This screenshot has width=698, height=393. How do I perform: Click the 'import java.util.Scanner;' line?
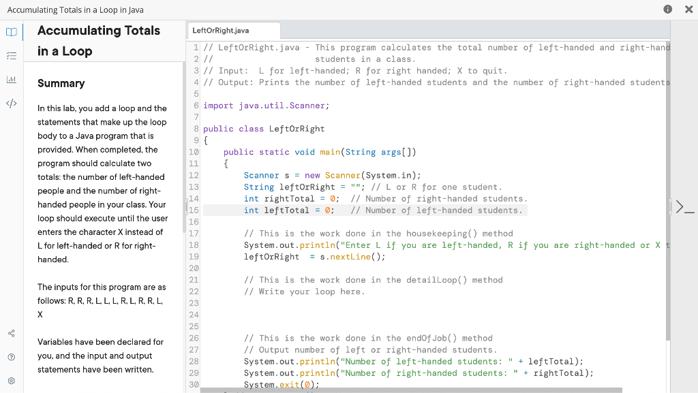pyautogui.click(x=267, y=106)
